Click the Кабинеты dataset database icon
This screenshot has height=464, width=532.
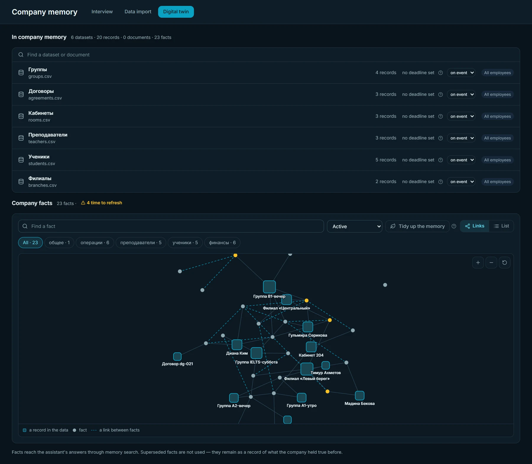[x=21, y=116]
